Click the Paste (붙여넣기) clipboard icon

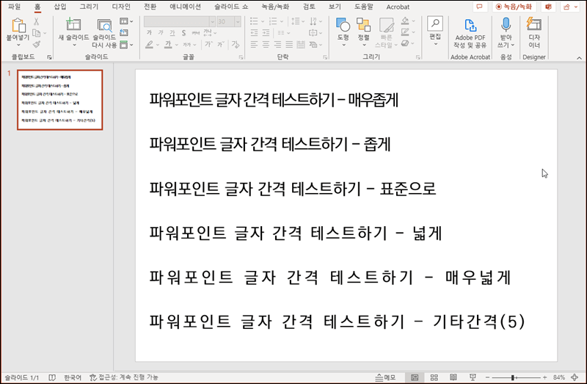(x=18, y=26)
